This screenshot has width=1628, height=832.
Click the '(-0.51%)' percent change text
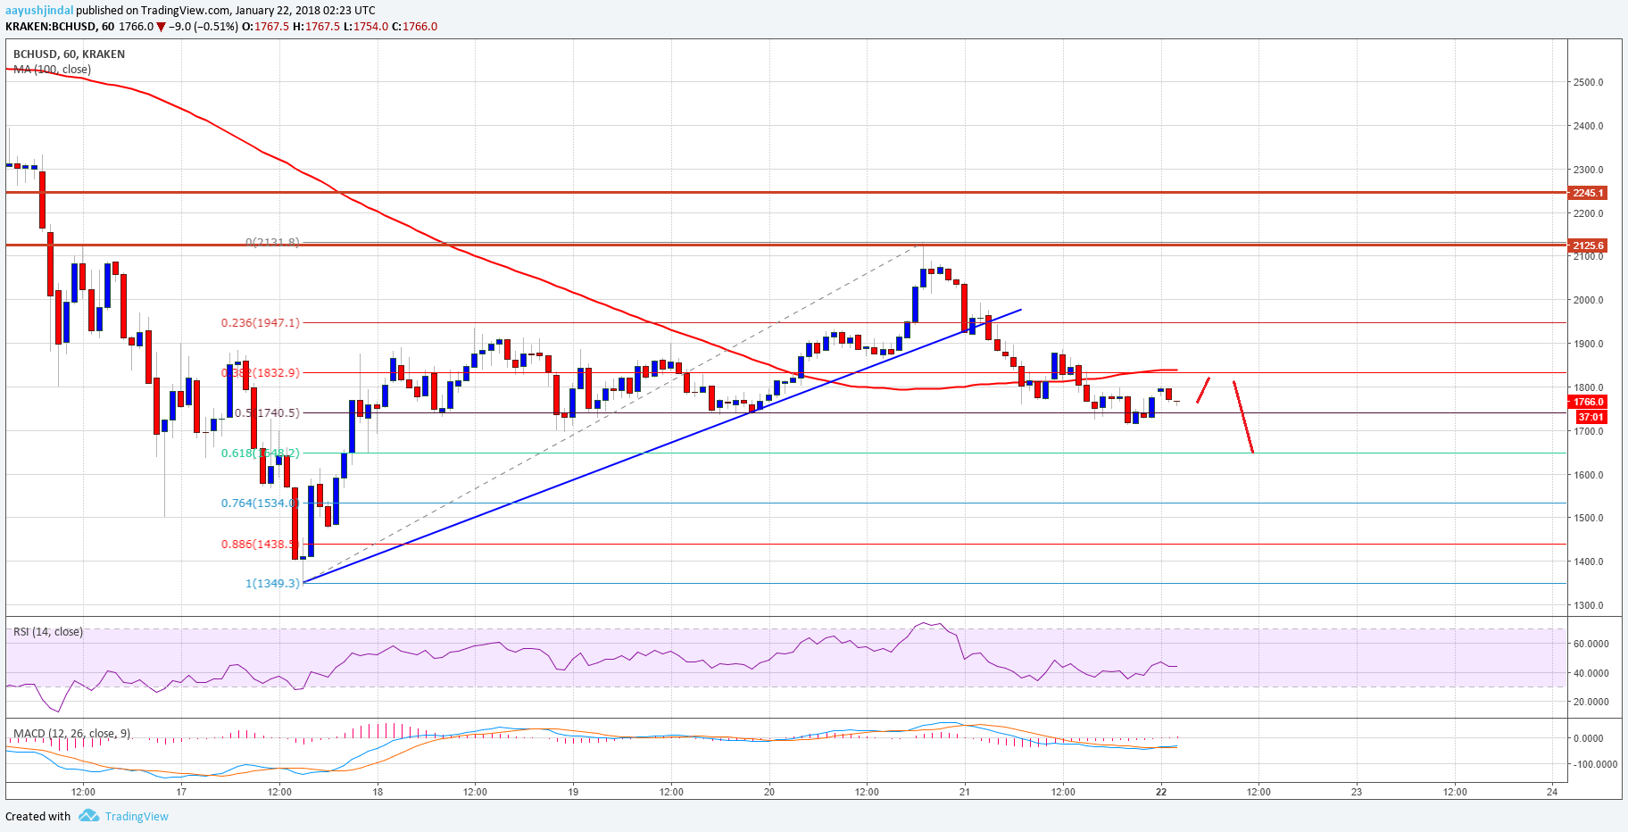click(x=217, y=27)
